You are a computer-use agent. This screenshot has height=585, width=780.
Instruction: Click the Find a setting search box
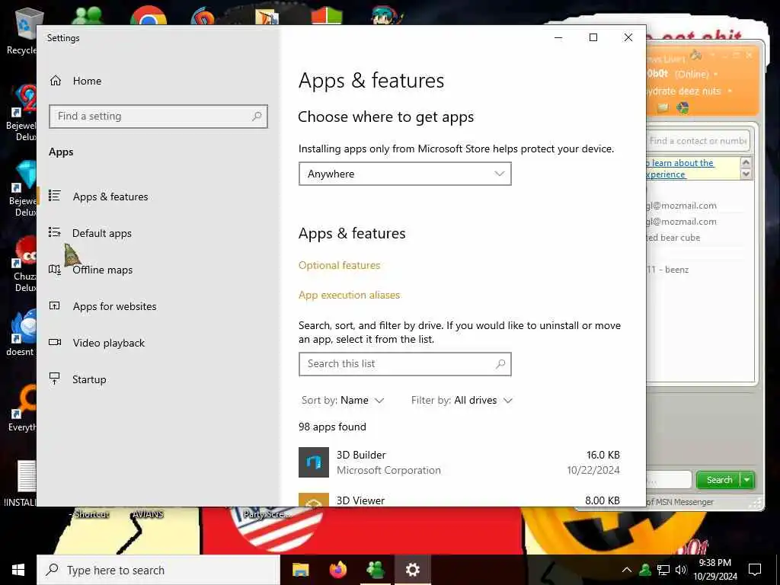point(158,117)
